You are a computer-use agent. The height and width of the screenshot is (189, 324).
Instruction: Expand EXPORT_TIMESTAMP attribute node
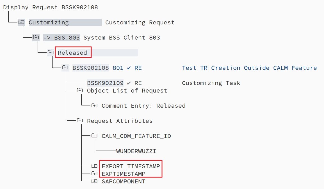pos(94,166)
